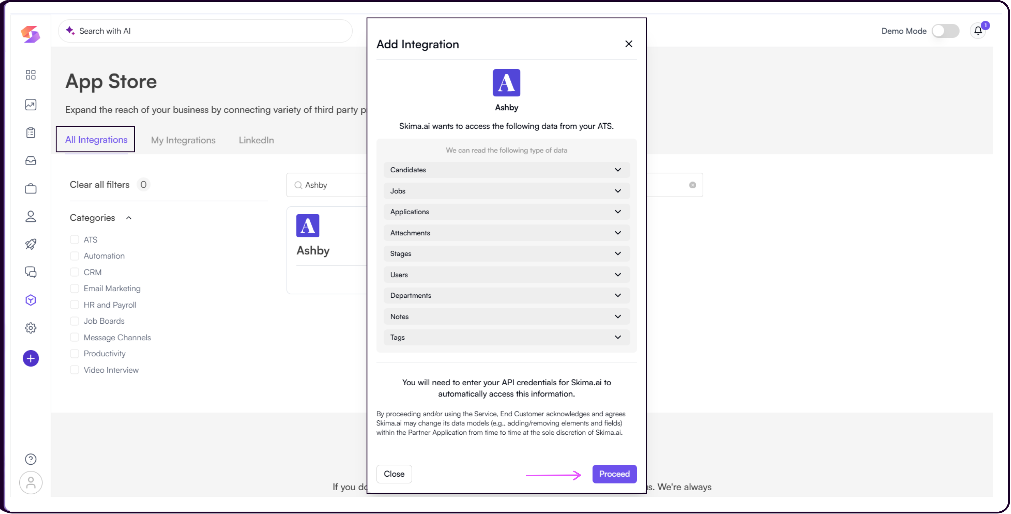Screen dimensions: 1011x514
Task: Check the Productivity category
Action: [x=74, y=354]
